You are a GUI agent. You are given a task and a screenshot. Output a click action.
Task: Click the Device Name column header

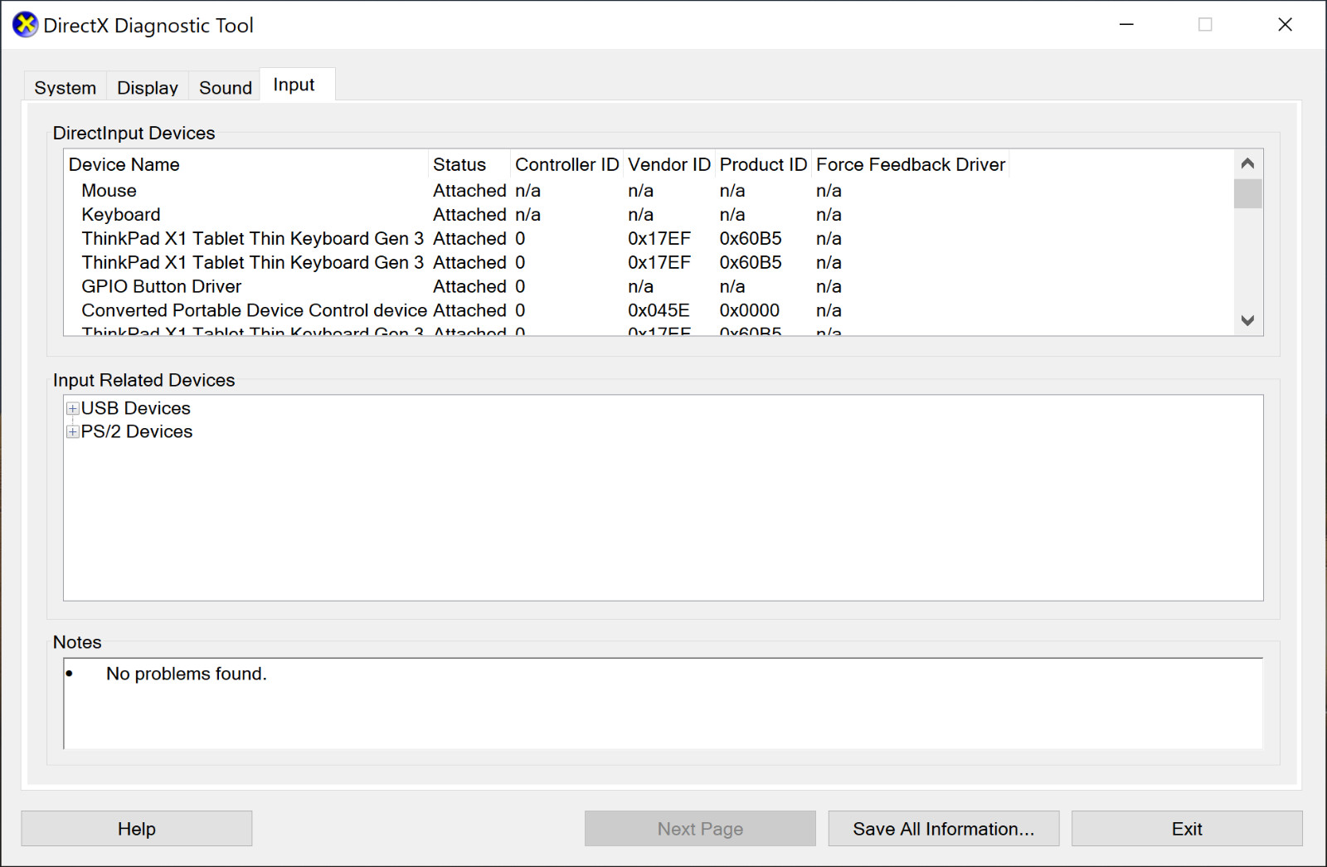(x=246, y=164)
